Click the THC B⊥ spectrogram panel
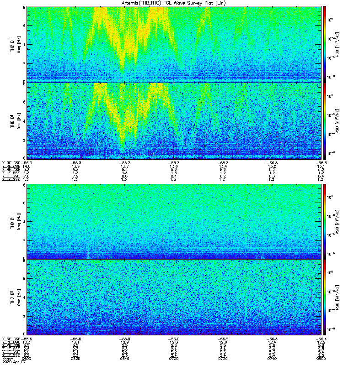 [174, 222]
